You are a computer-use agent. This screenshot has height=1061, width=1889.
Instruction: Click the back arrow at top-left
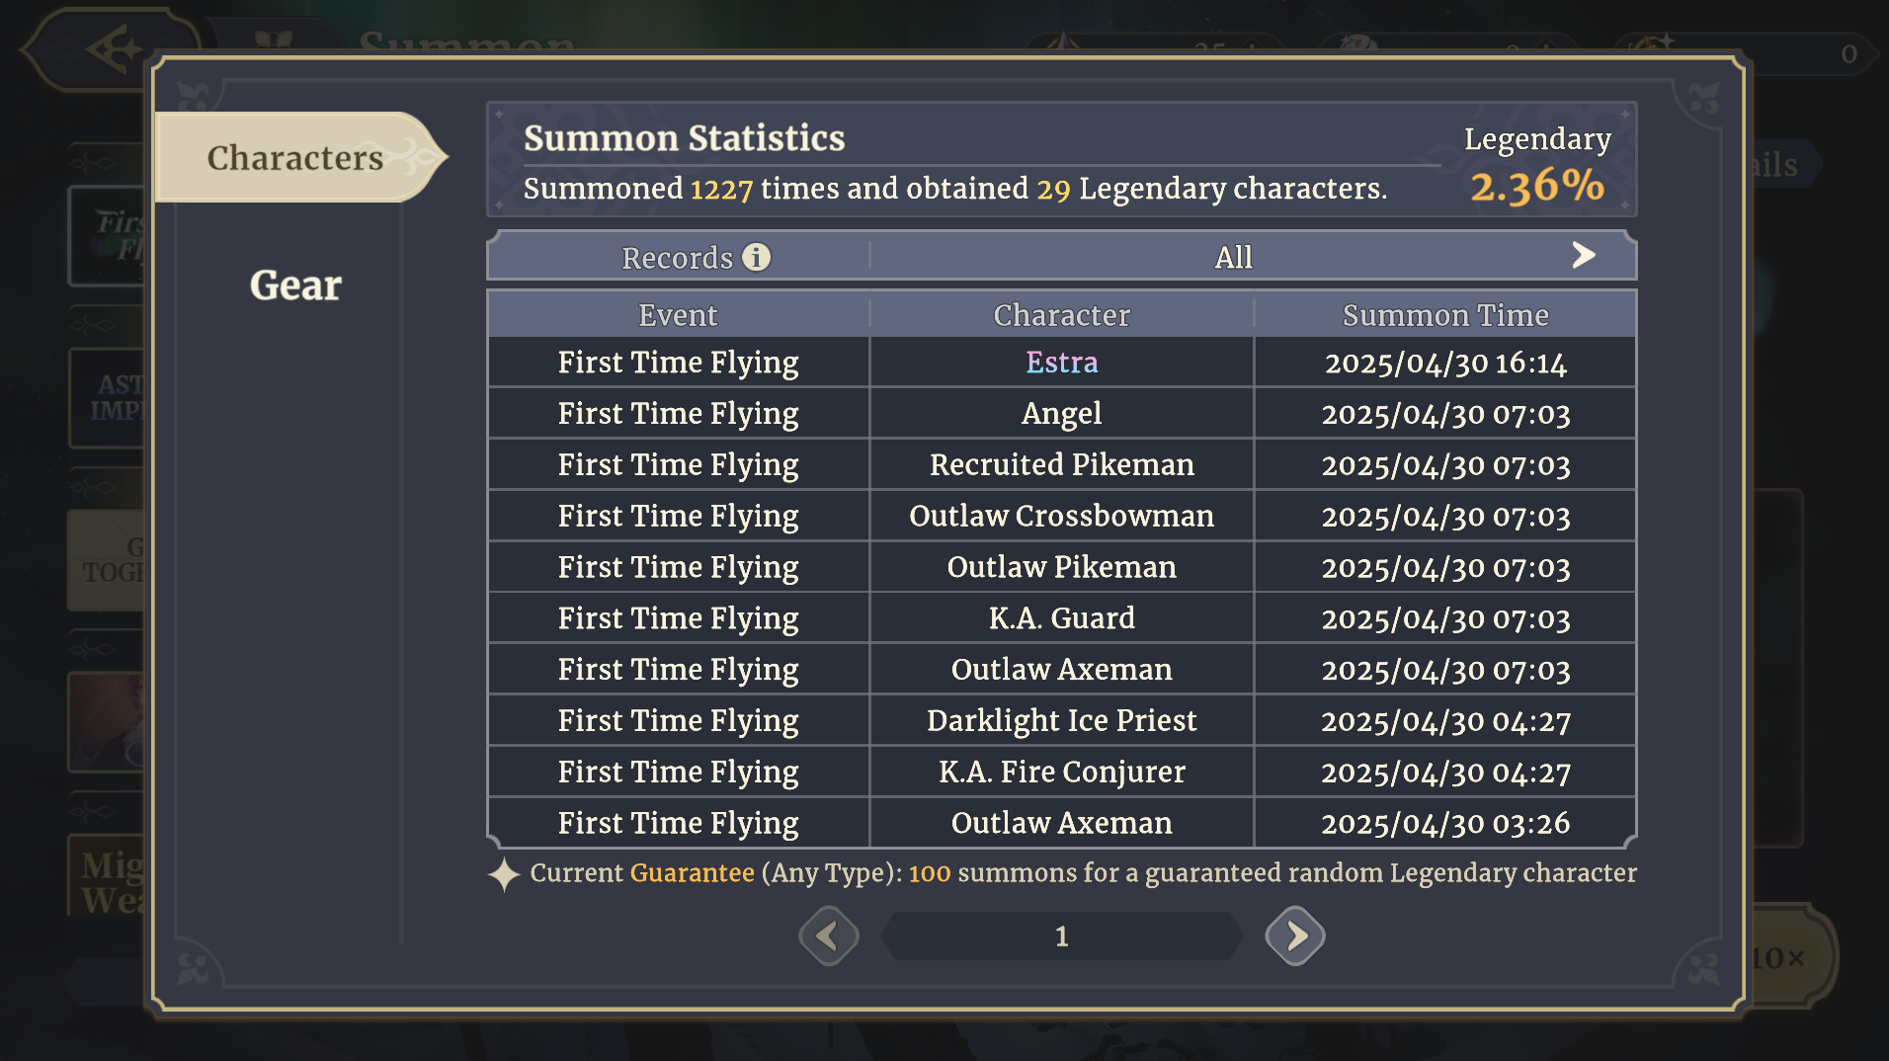click(112, 49)
